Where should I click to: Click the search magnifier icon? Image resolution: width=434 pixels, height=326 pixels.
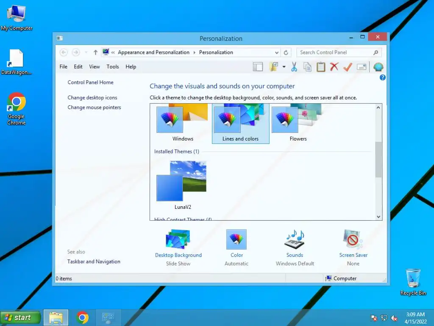point(376,52)
